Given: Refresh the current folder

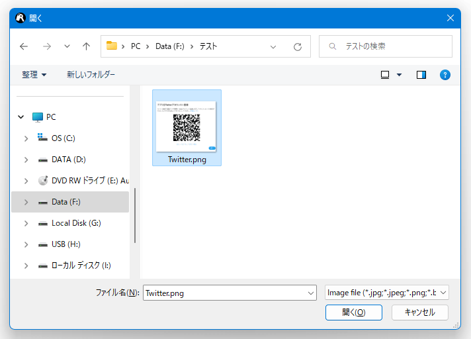Looking at the screenshot, I should tap(298, 47).
